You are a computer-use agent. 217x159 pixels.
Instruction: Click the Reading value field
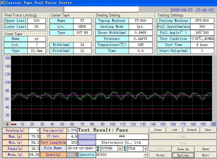click(34, 130)
